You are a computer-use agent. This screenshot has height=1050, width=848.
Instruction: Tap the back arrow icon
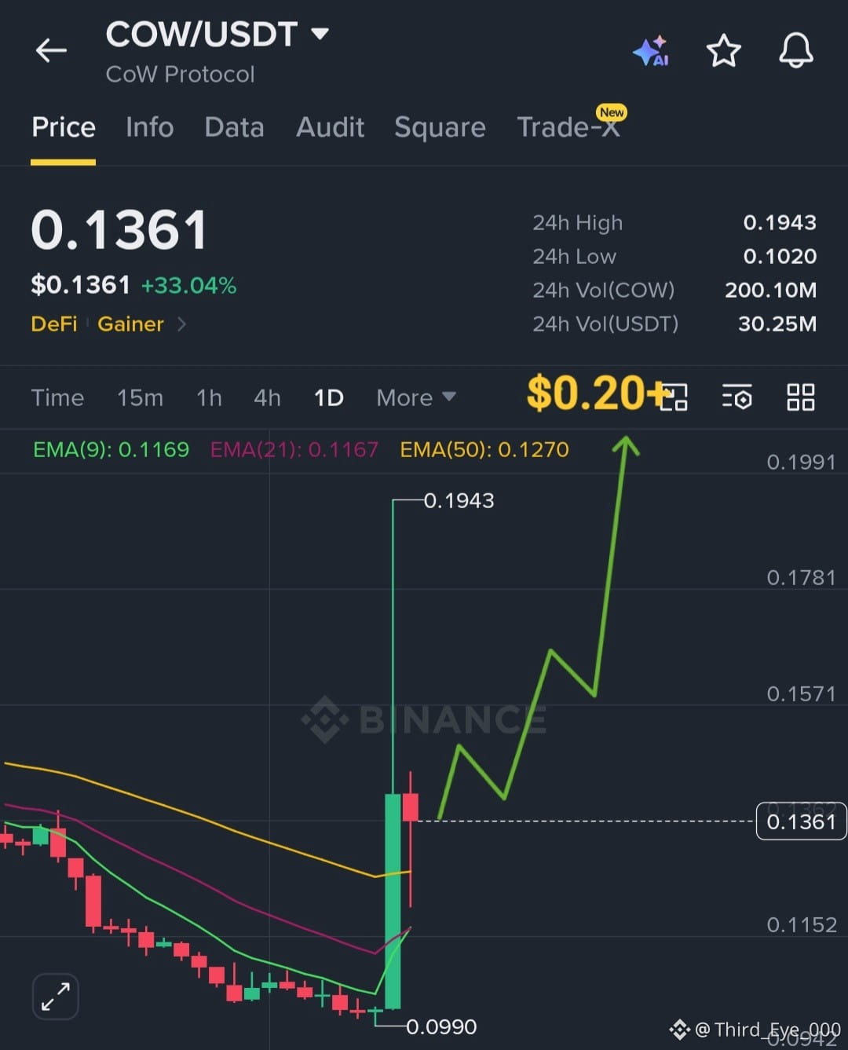[x=51, y=51]
